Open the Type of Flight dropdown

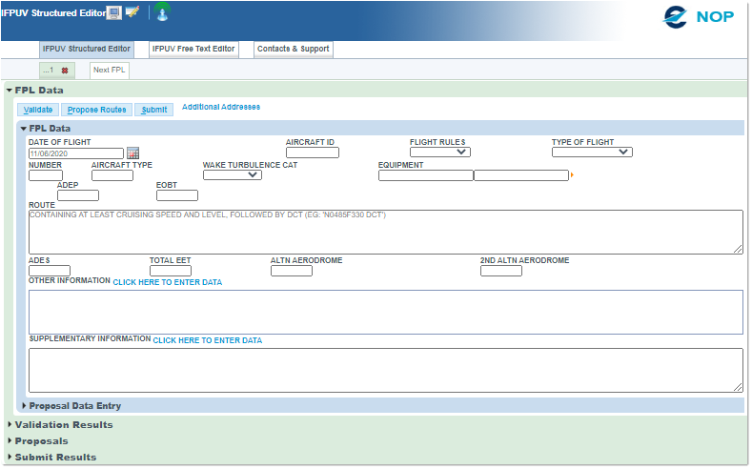click(x=591, y=152)
